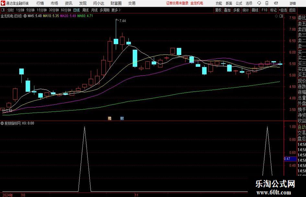Image resolution: width=306 pixels, height=197 pixels.
Task: Click the 返回 back button
Action: pyautogui.click(x=292, y=10)
